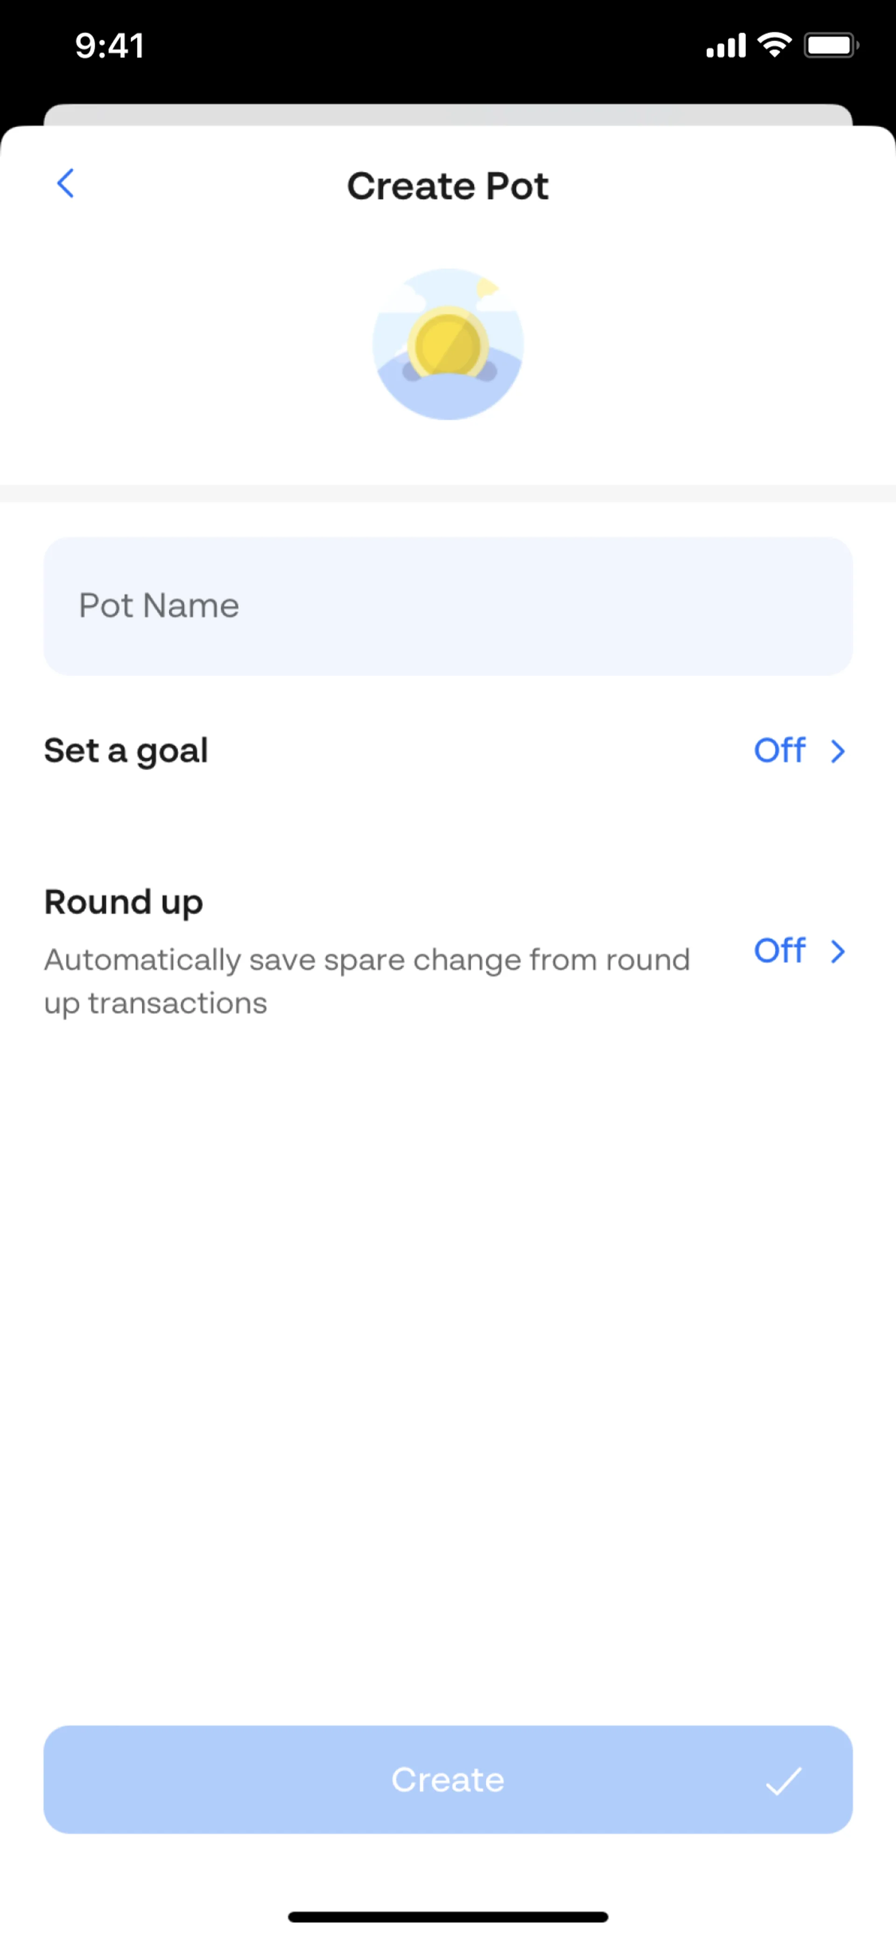Tap the battery indicator icon

(x=831, y=45)
